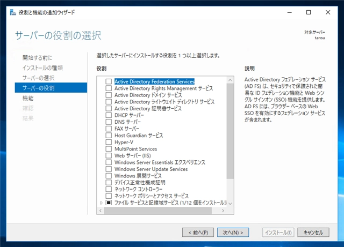344x247 pixels.
Task: Check Windows 展開サービス role
Action: (109, 176)
